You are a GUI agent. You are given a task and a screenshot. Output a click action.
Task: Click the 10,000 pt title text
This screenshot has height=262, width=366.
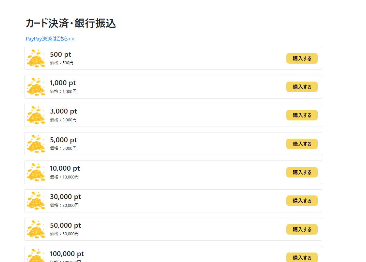65,168
